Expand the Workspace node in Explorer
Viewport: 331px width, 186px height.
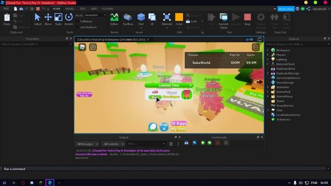268,50
